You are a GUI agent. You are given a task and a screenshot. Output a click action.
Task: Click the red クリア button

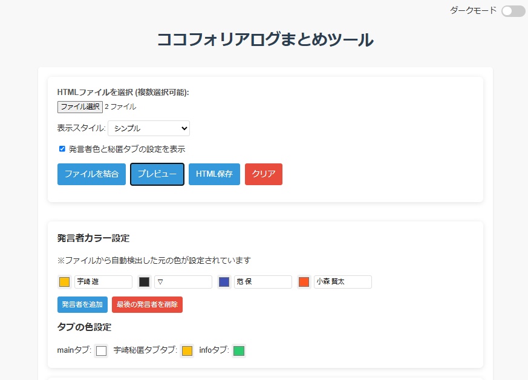[263, 174]
